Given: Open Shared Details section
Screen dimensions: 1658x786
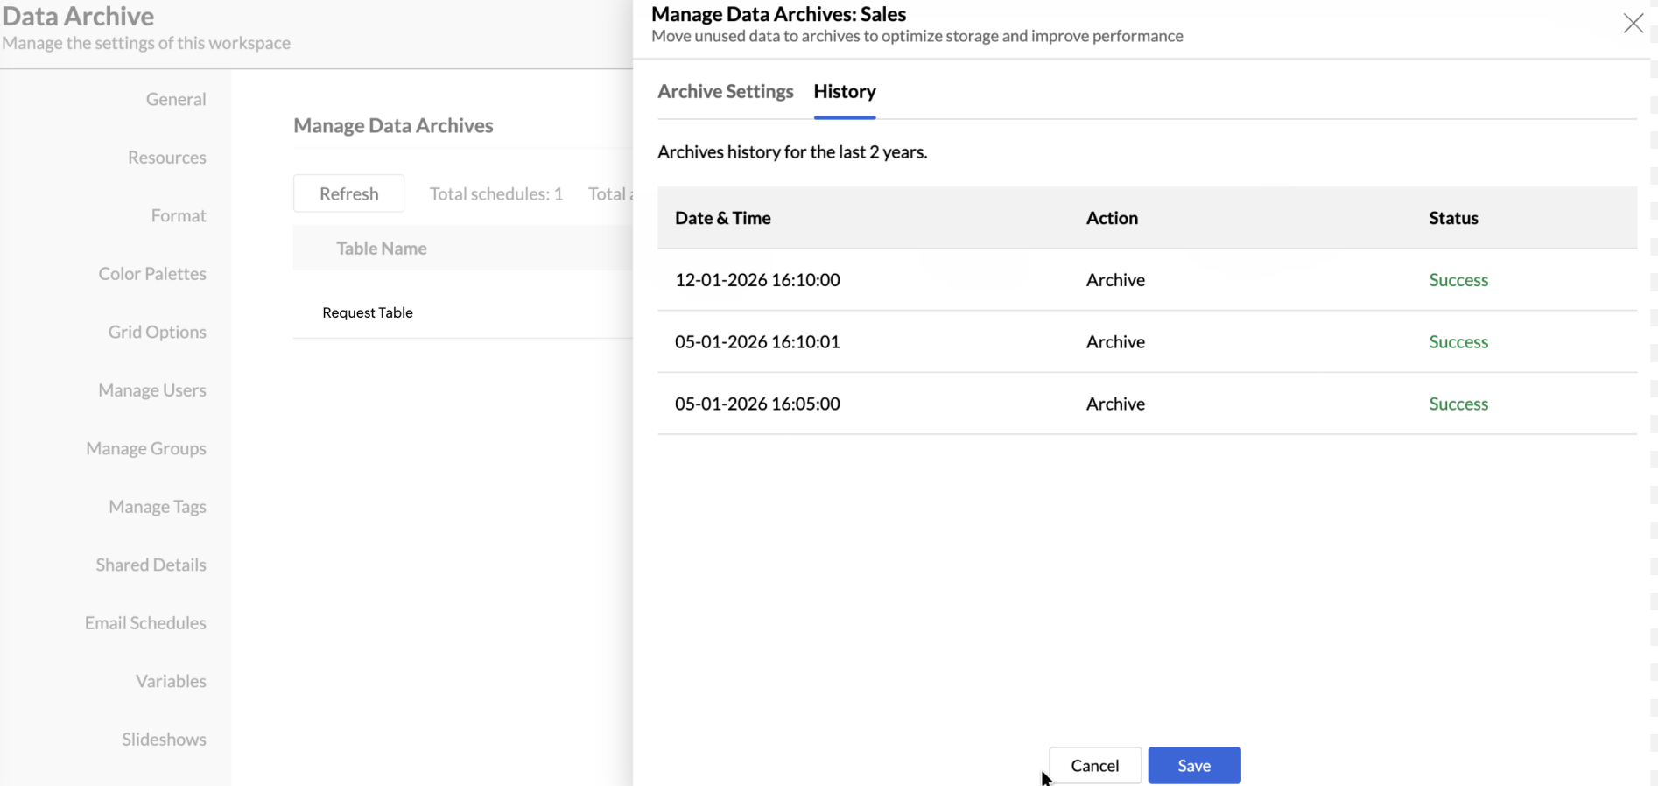Looking at the screenshot, I should pos(151,565).
